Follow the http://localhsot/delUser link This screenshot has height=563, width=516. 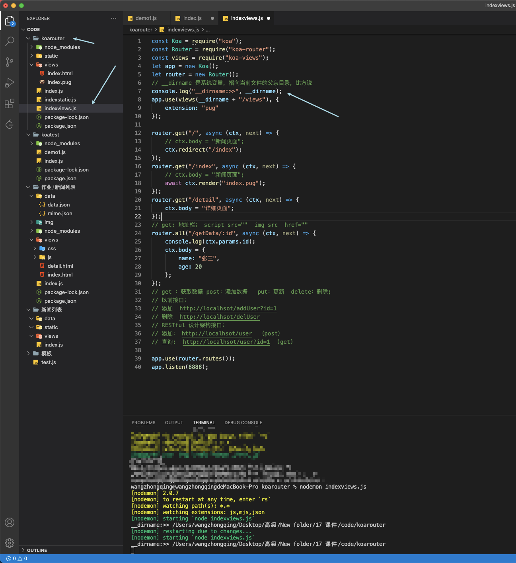pyautogui.click(x=220, y=317)
